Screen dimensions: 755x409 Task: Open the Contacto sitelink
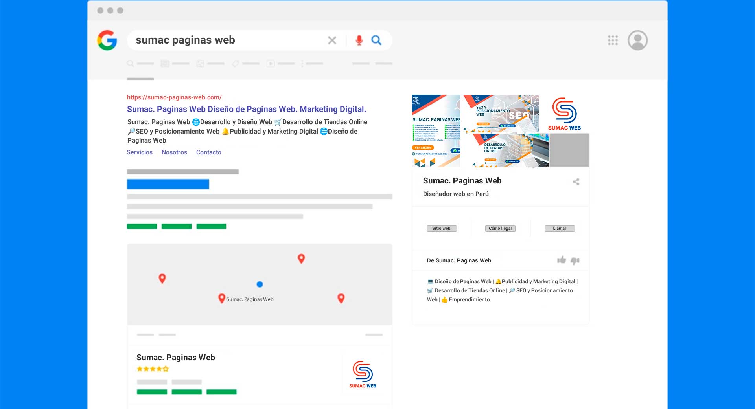tap(209, 152)
